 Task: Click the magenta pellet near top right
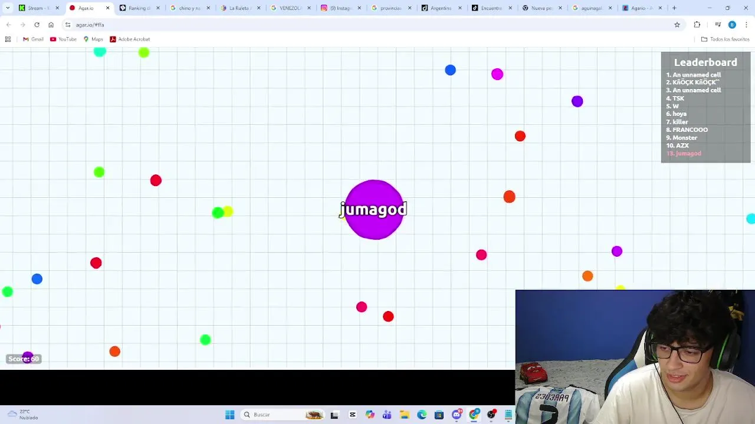point(497,74)
